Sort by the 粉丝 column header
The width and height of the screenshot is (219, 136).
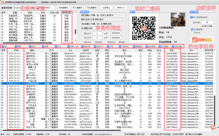point(150,50)
